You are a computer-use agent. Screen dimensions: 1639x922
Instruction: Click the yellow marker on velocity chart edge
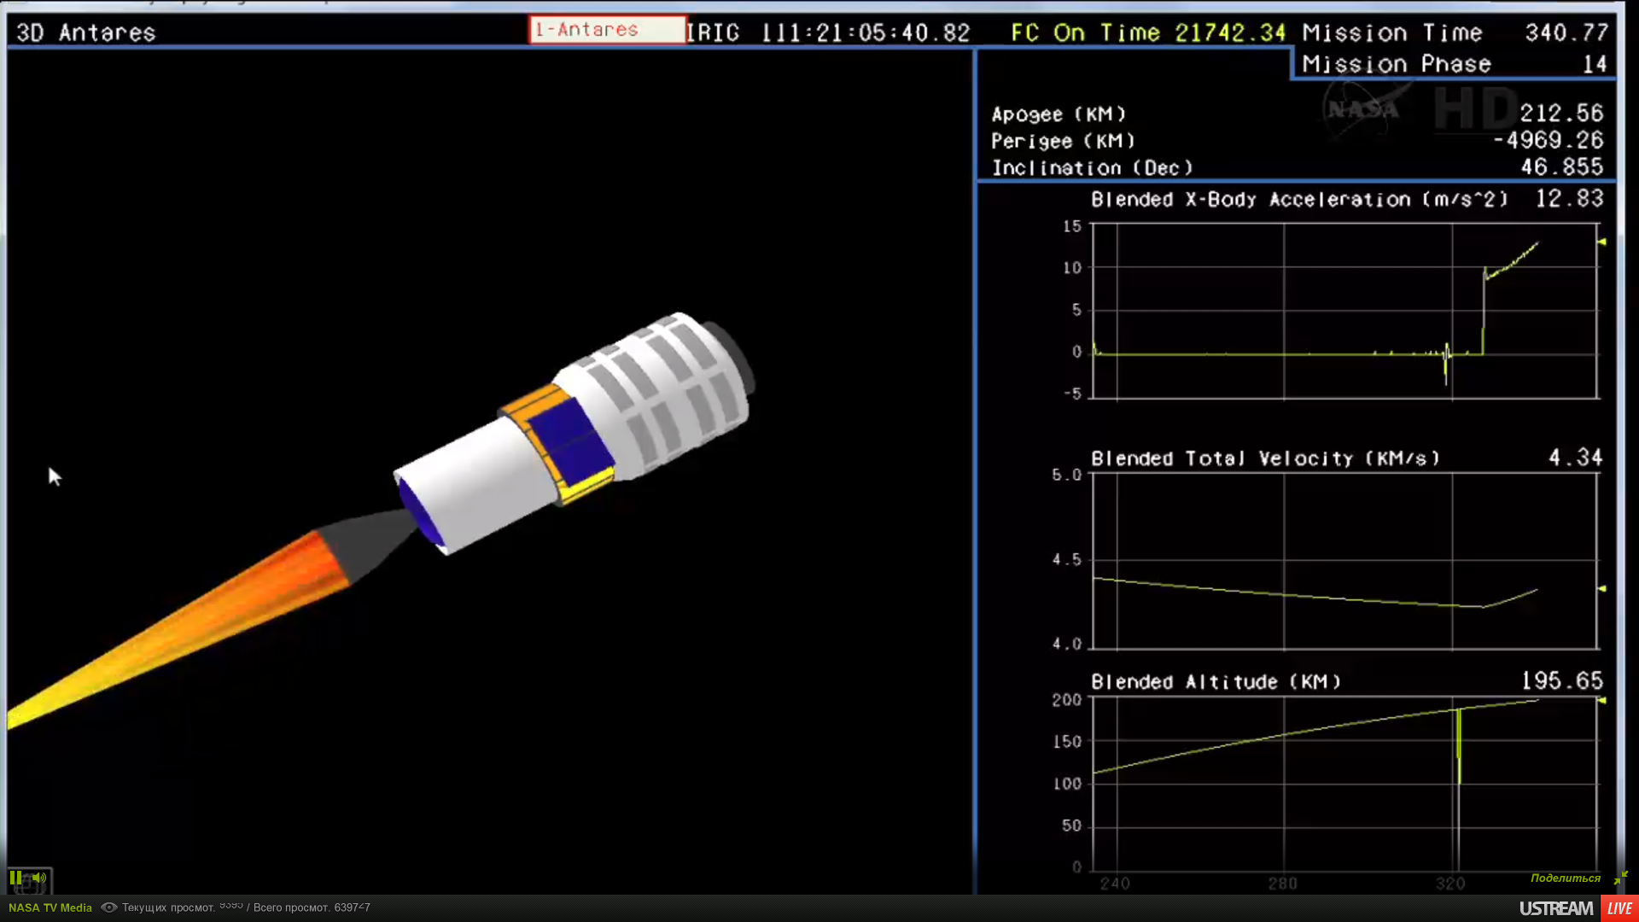pyautogui.click(x=1601, y=589)
